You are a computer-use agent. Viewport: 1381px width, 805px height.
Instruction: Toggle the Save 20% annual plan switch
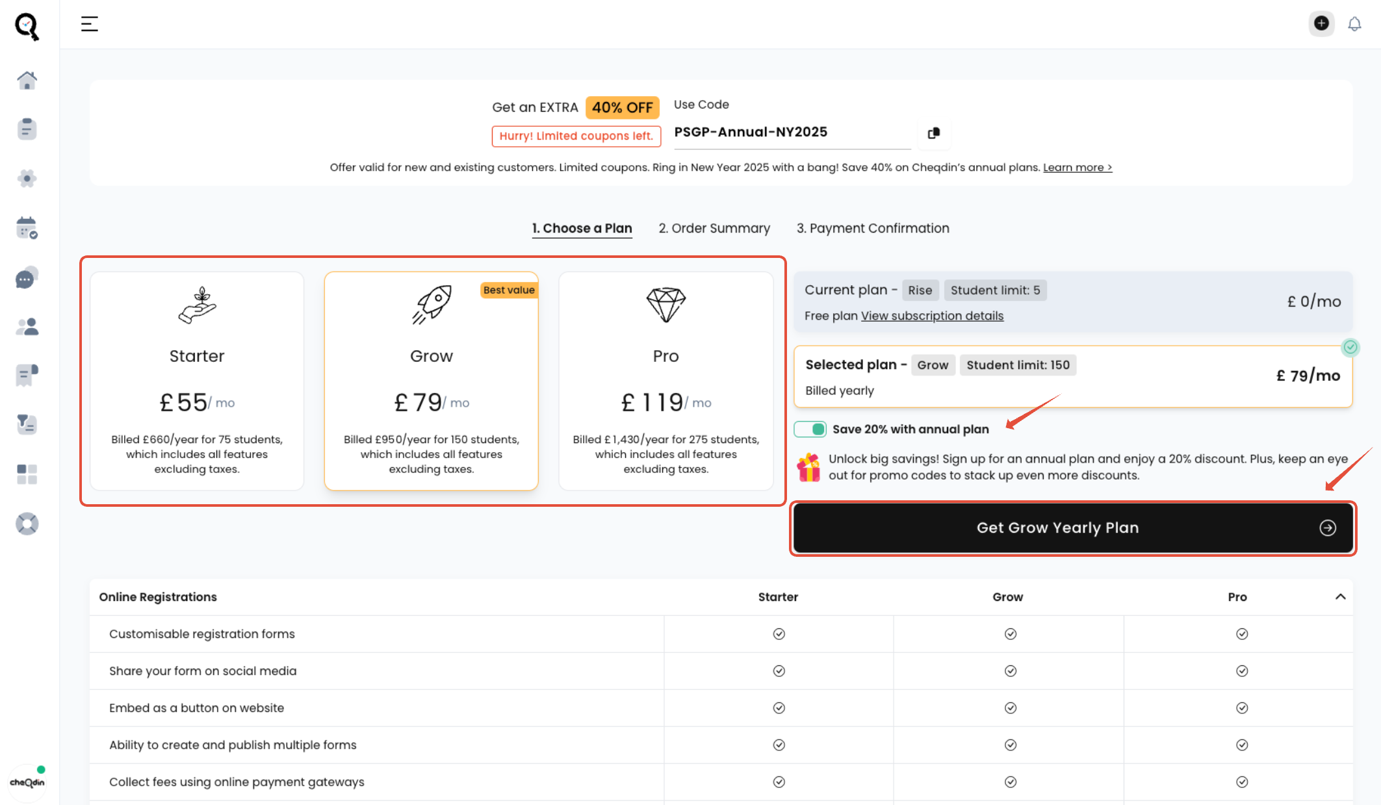point(810,429)
